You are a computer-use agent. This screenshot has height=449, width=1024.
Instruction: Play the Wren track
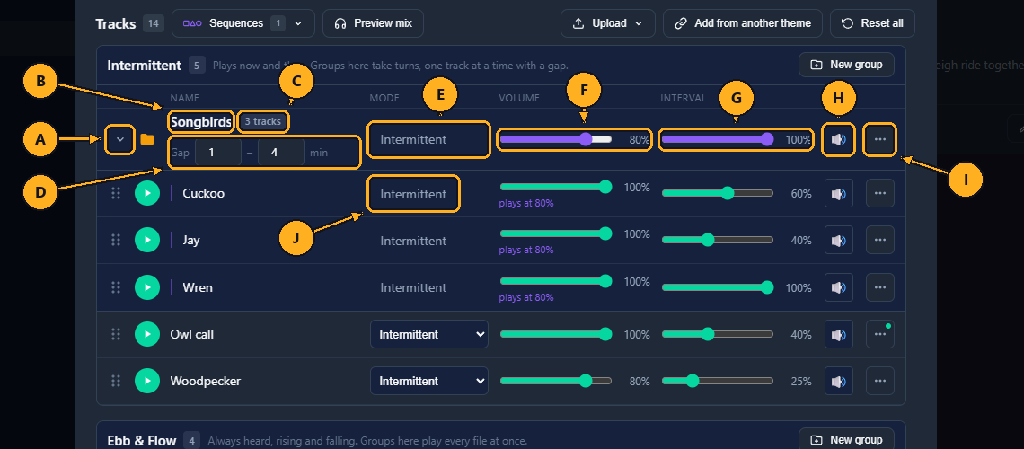click(x=147, y=287)
